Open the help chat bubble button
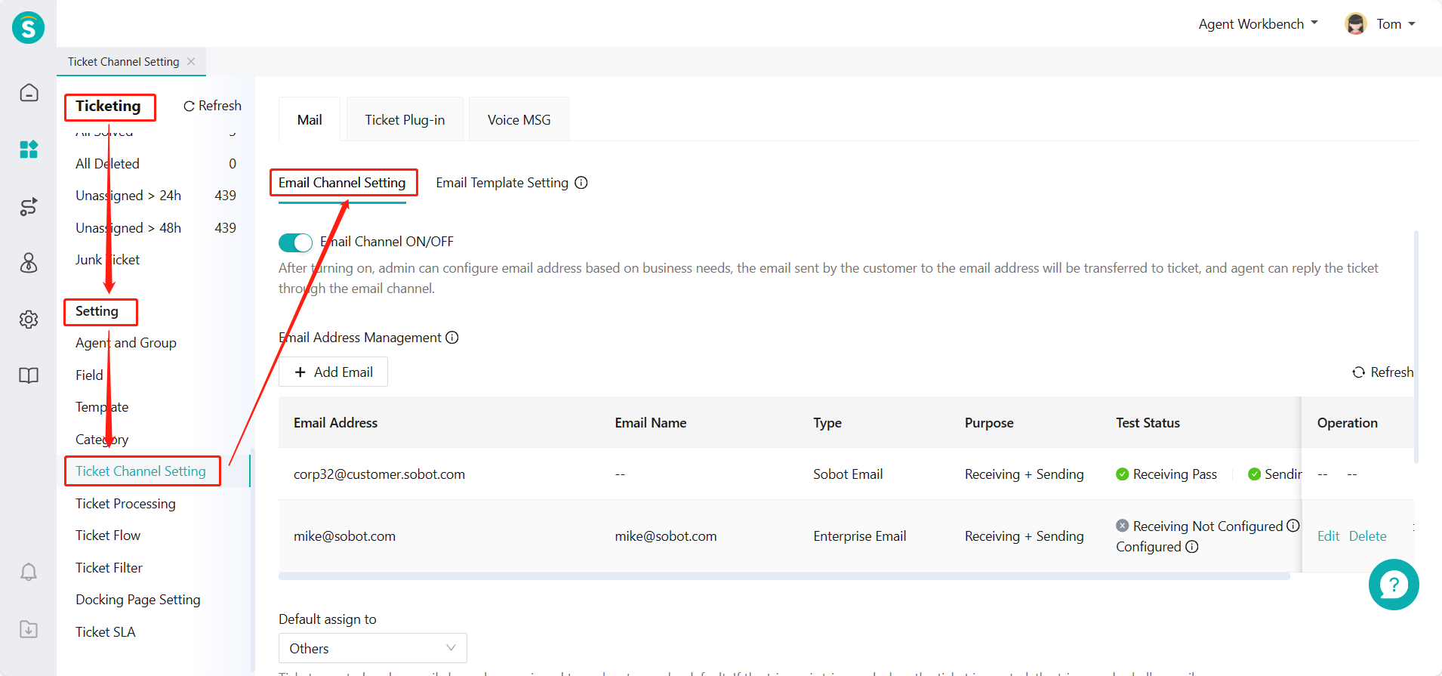The image size is (1442, 676). [x=1394, y=585]
